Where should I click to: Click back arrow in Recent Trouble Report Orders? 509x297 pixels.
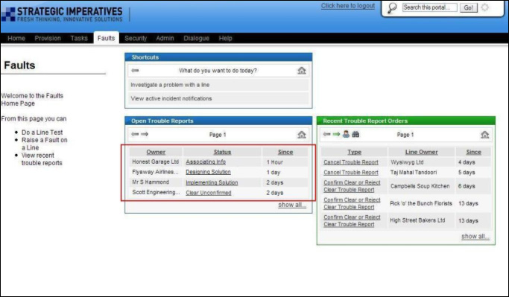[327, 134]
